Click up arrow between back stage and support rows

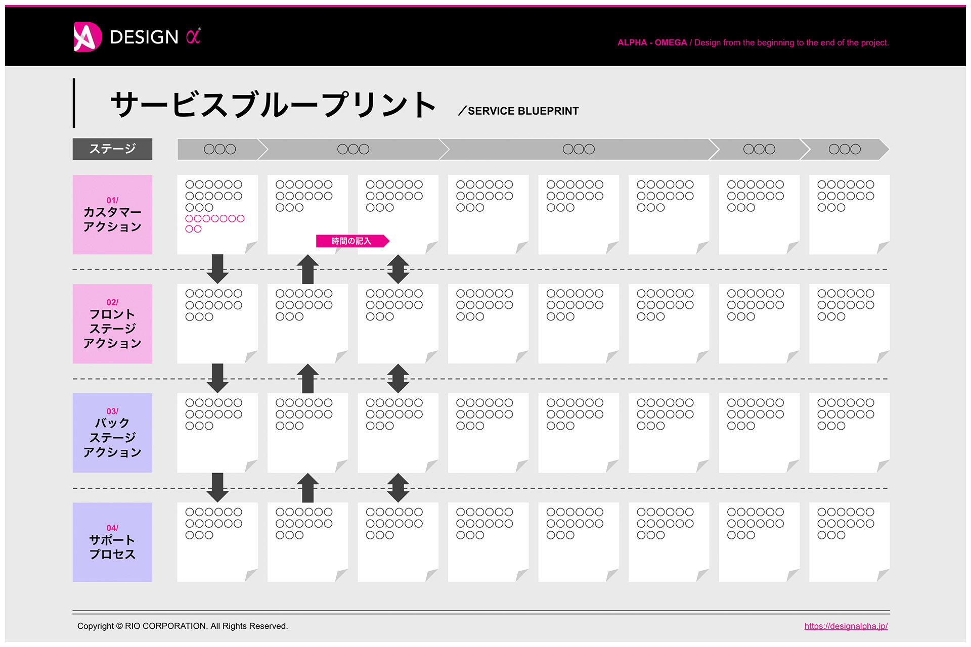(x=307, y=487)
